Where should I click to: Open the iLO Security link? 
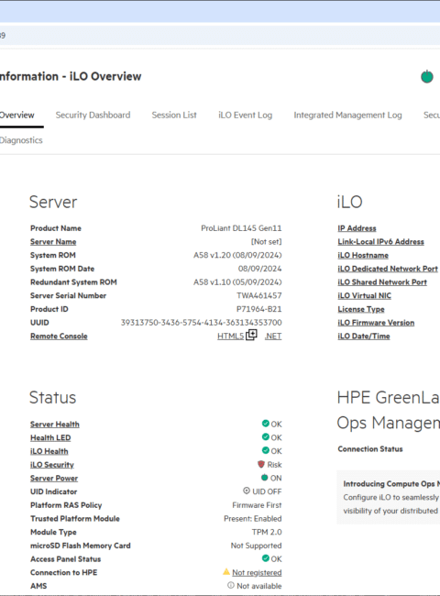pos(52,465)
